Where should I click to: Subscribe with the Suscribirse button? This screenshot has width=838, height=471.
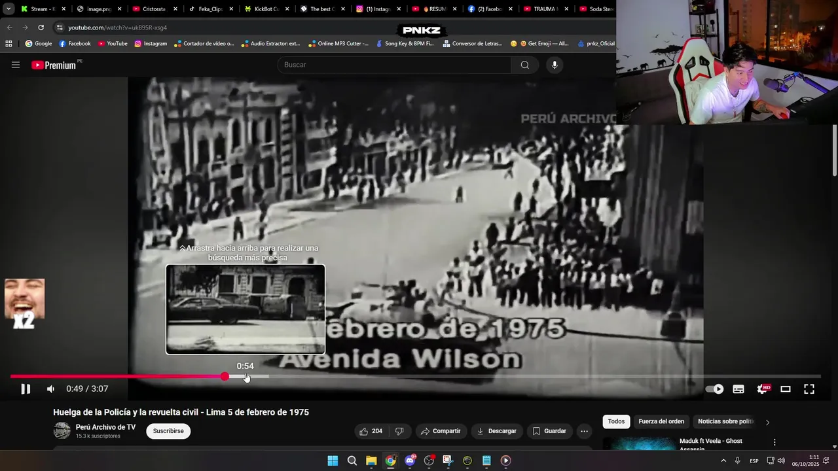click(168, 431)
